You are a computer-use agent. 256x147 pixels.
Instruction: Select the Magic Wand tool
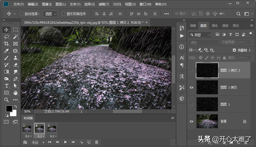[15, 37]
